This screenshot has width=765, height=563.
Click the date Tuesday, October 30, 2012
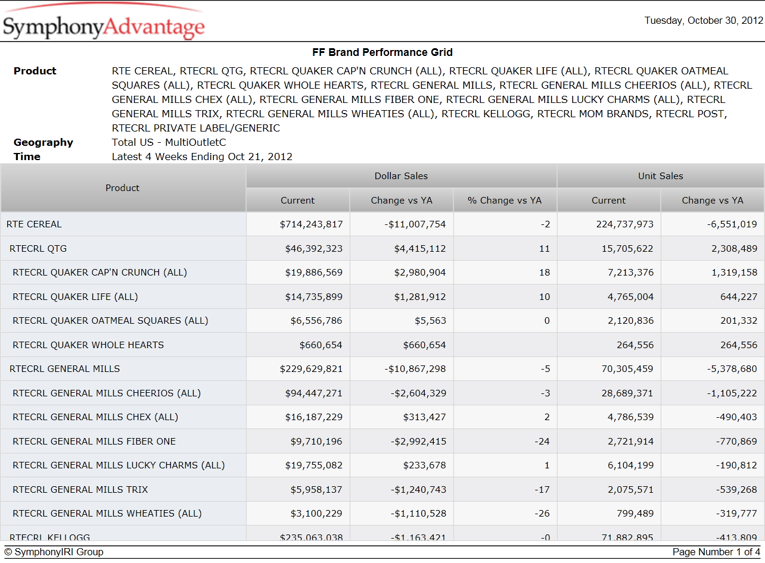[x=704, y=20]
